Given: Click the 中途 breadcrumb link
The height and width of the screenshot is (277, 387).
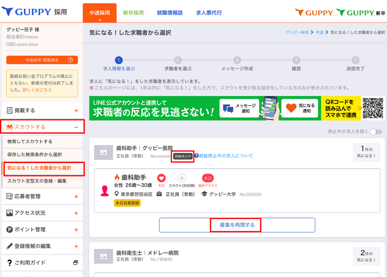Looking at the screenshot, I should [x=320, y=32].
